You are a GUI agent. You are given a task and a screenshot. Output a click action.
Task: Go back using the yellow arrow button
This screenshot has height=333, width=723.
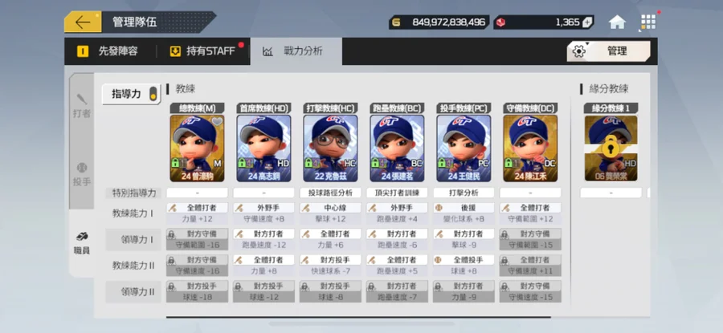[x=83, y=22]
